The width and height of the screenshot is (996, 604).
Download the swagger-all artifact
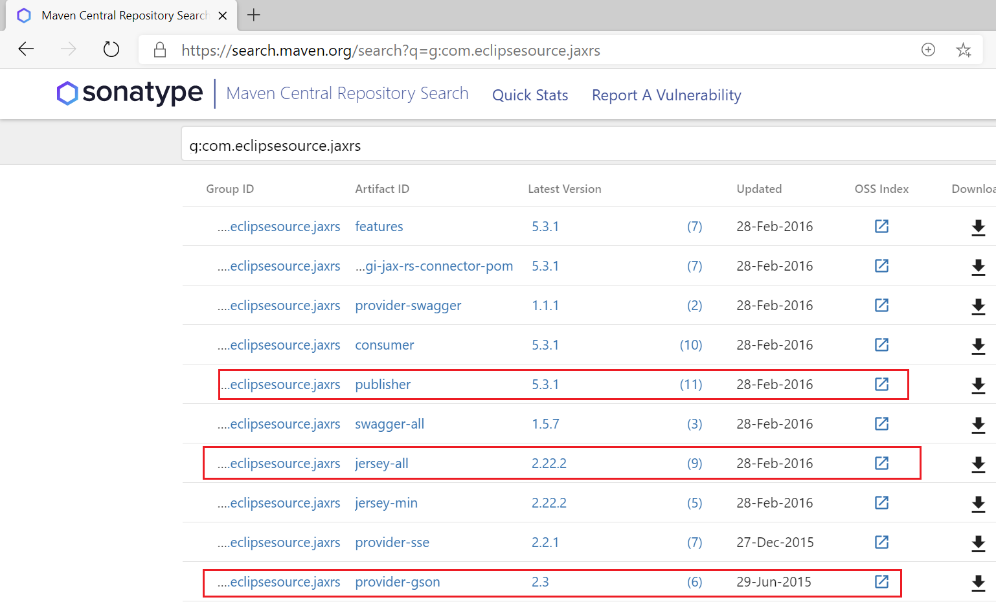click(979, 425)
